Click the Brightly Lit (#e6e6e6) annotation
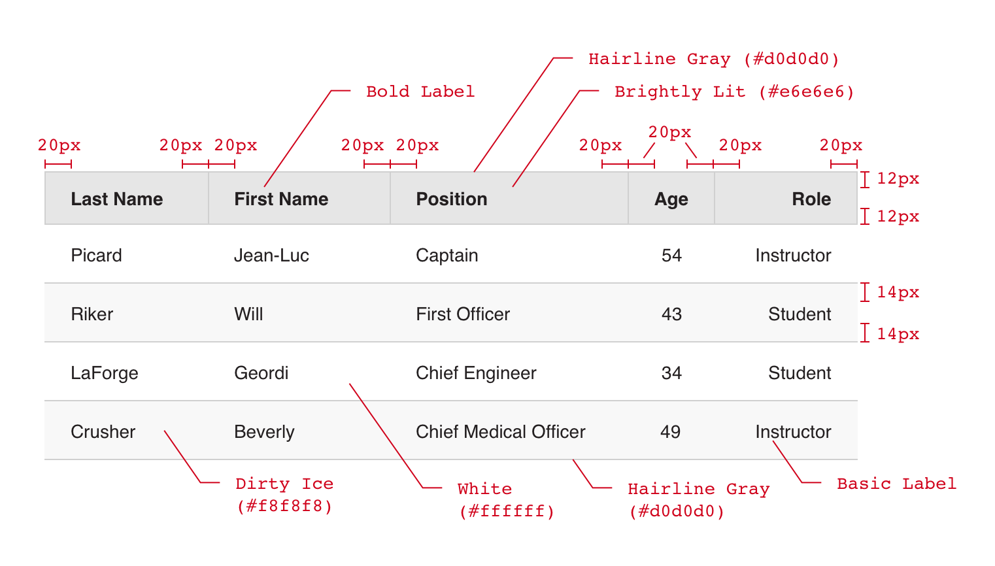 734,92
